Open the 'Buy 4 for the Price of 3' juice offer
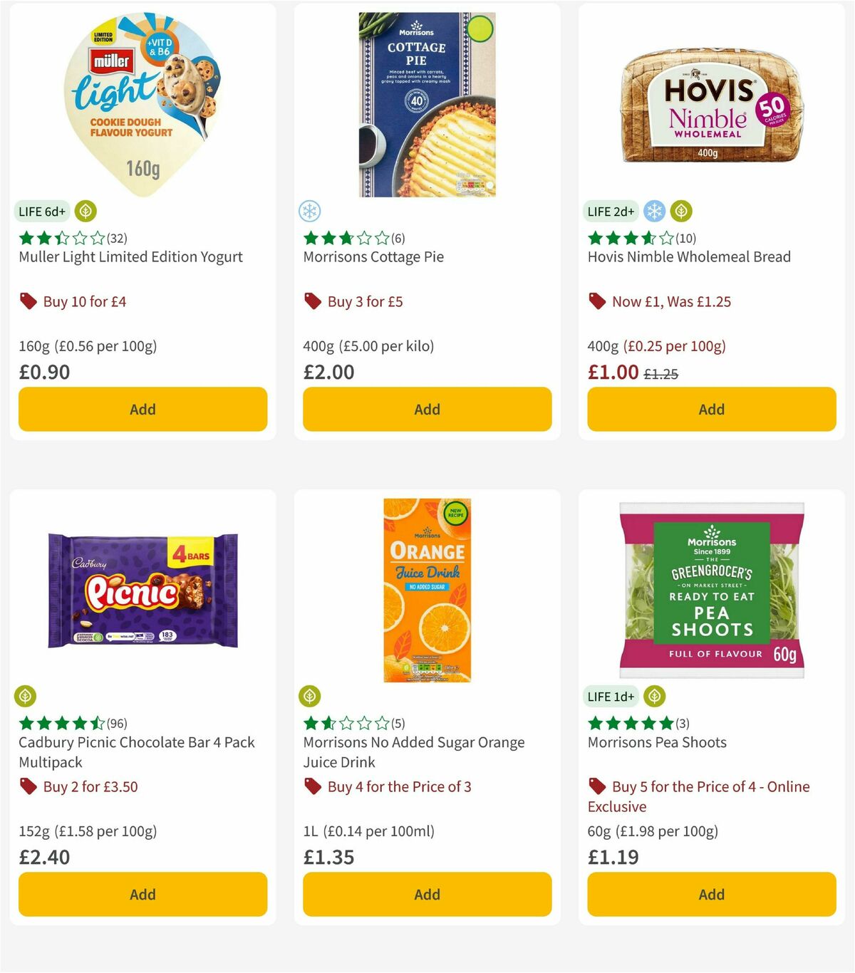This screenshot has width=855, height=973. [396, 786]
